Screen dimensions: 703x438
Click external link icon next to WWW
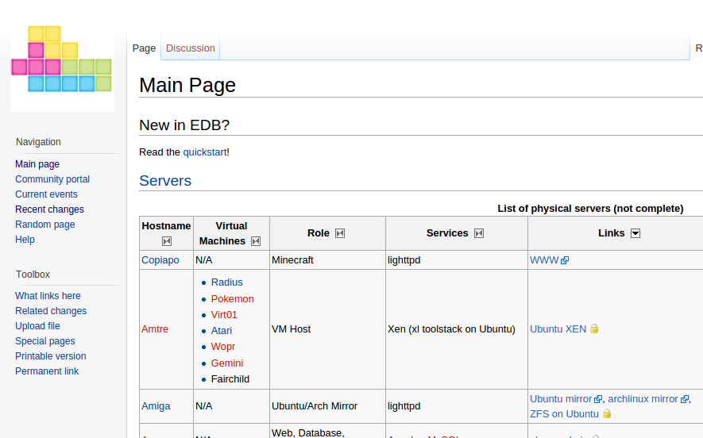point(565,260)
